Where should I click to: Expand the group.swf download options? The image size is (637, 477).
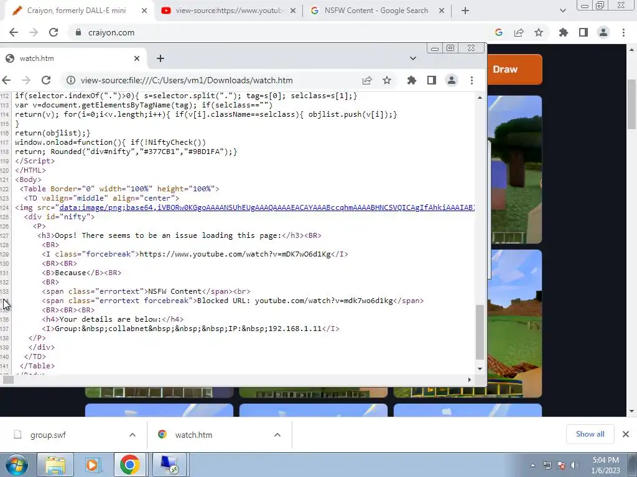(133, 435)
